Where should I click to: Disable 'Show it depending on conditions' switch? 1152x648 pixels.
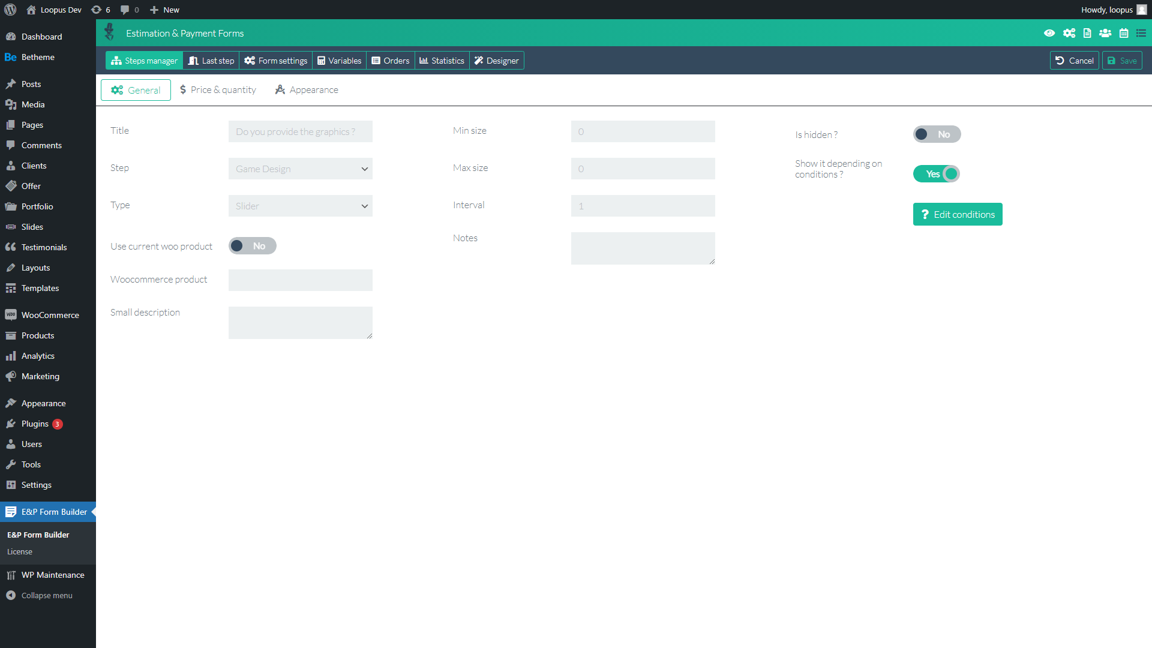click(937, 174)
